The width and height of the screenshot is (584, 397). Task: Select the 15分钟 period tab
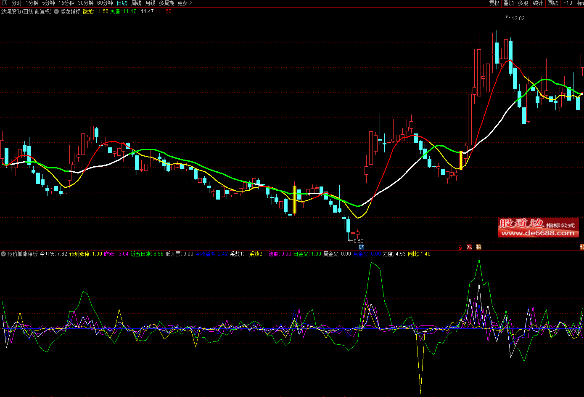[x=66, y=3]
